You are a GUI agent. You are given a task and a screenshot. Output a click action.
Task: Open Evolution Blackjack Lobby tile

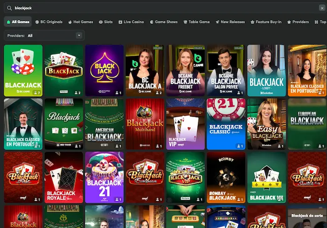pyautogui.click(x=267, y=71)
